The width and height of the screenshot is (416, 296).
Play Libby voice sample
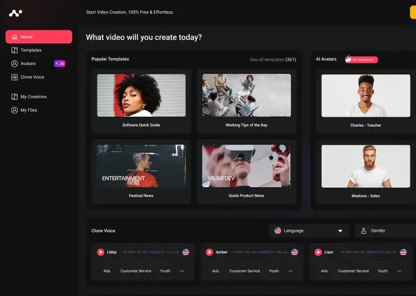pos(100,252)
